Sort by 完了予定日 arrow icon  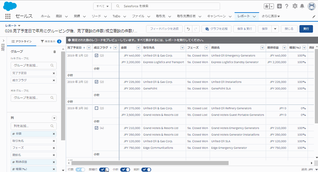(84, 48)
